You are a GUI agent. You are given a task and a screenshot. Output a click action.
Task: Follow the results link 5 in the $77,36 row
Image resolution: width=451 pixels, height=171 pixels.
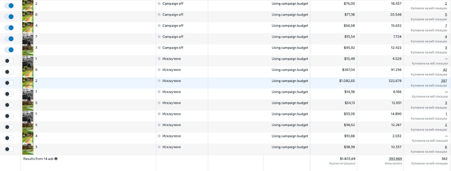446,15
